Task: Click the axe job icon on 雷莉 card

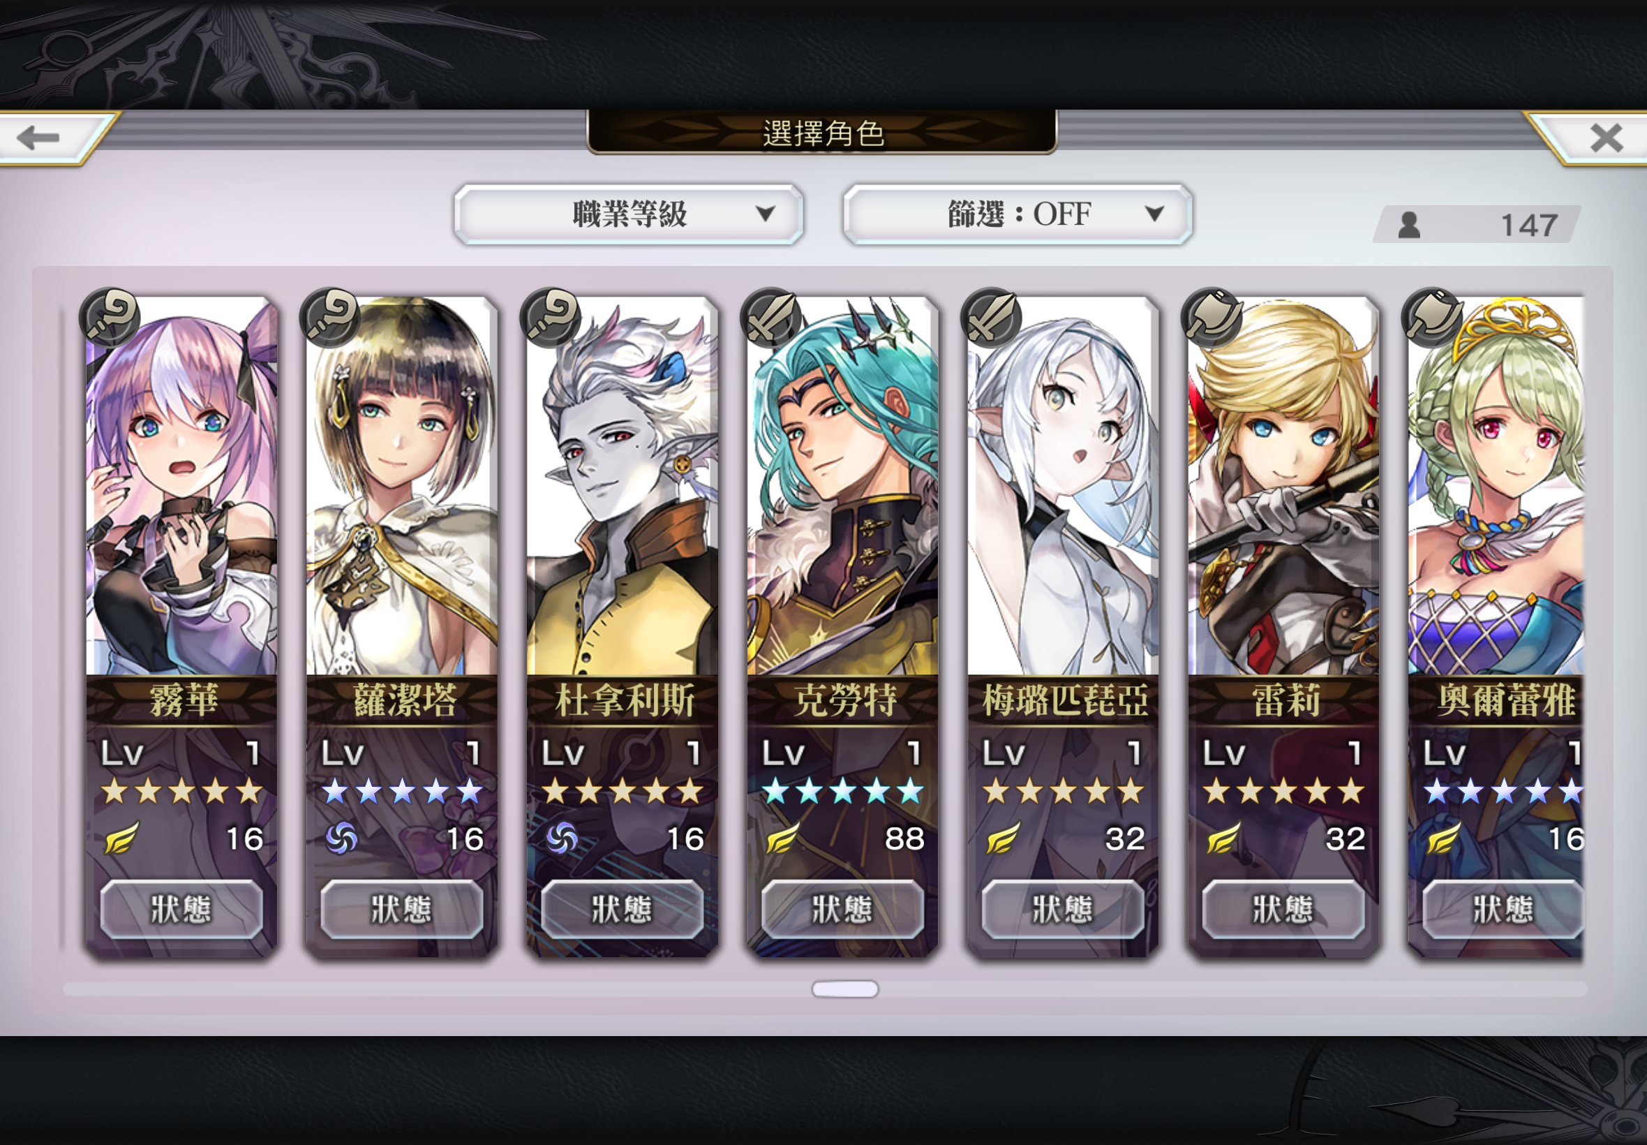Action: (x=1212, y=318)
